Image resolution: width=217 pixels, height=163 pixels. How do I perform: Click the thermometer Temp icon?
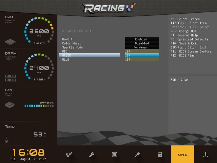click(x=6, y=139)
